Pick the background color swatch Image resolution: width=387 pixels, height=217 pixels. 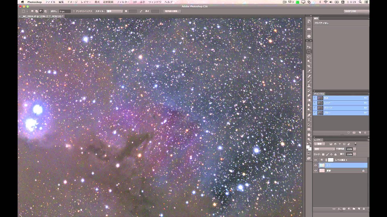point(310,149)
